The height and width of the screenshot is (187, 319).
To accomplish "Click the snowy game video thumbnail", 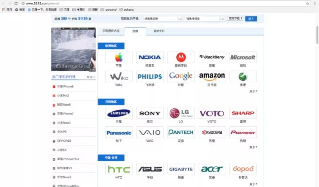I will click(x=74, y=49).
